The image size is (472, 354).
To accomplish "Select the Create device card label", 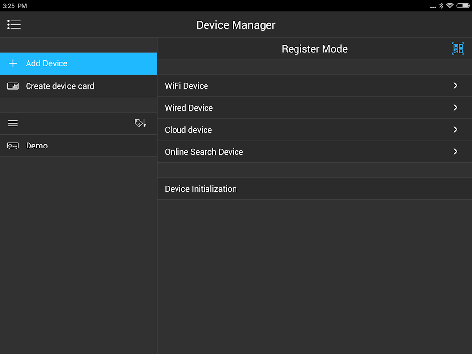I will tap(60, 86).
